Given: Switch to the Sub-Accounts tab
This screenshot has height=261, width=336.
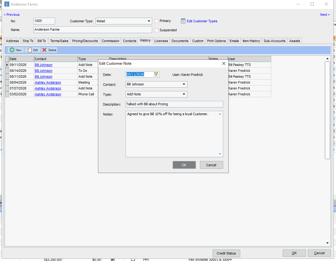Looking at the screenshot, I should coord(275,41).
